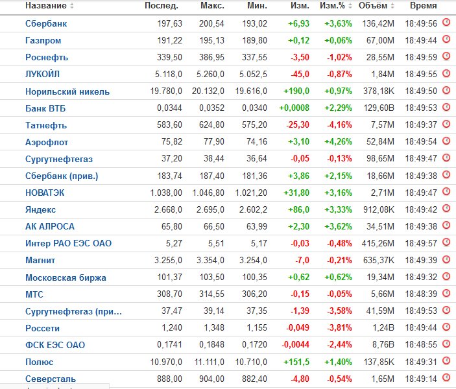Open the Московская биржа stock link
Screen dimensions: 456x389
coord(66,277)
